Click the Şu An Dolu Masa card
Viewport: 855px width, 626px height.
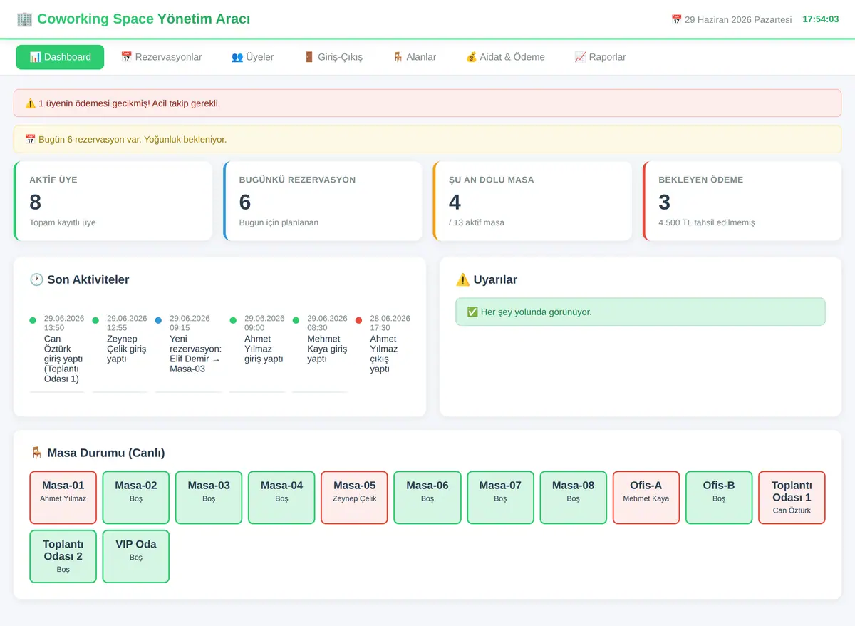coord(532,201)
